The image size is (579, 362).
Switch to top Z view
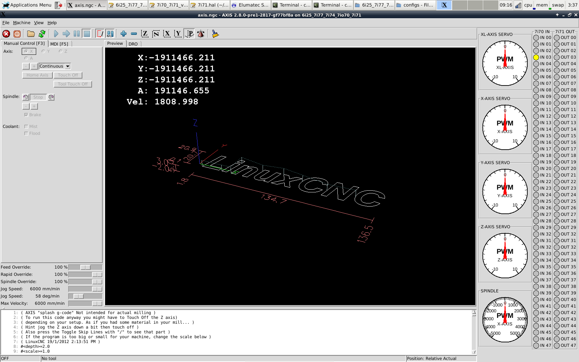(x=145, y=34)
